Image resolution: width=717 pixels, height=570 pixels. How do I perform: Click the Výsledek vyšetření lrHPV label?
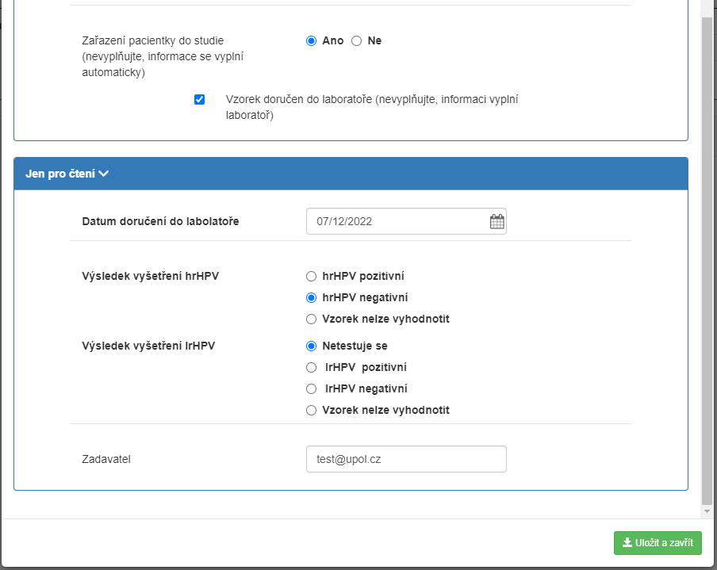click(x=149, y=346)
